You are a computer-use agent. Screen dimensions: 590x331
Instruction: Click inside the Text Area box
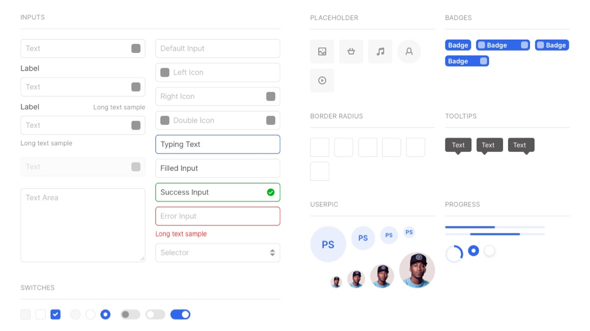(x=82, y=225)
